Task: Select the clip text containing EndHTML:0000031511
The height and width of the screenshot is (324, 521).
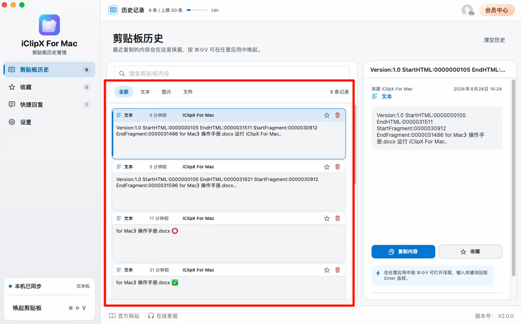Action: [x=217, y=131]
